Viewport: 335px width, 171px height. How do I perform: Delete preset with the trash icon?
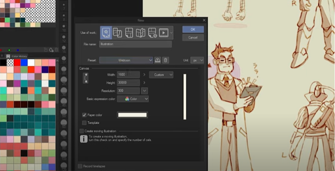[x=166, y=60]
